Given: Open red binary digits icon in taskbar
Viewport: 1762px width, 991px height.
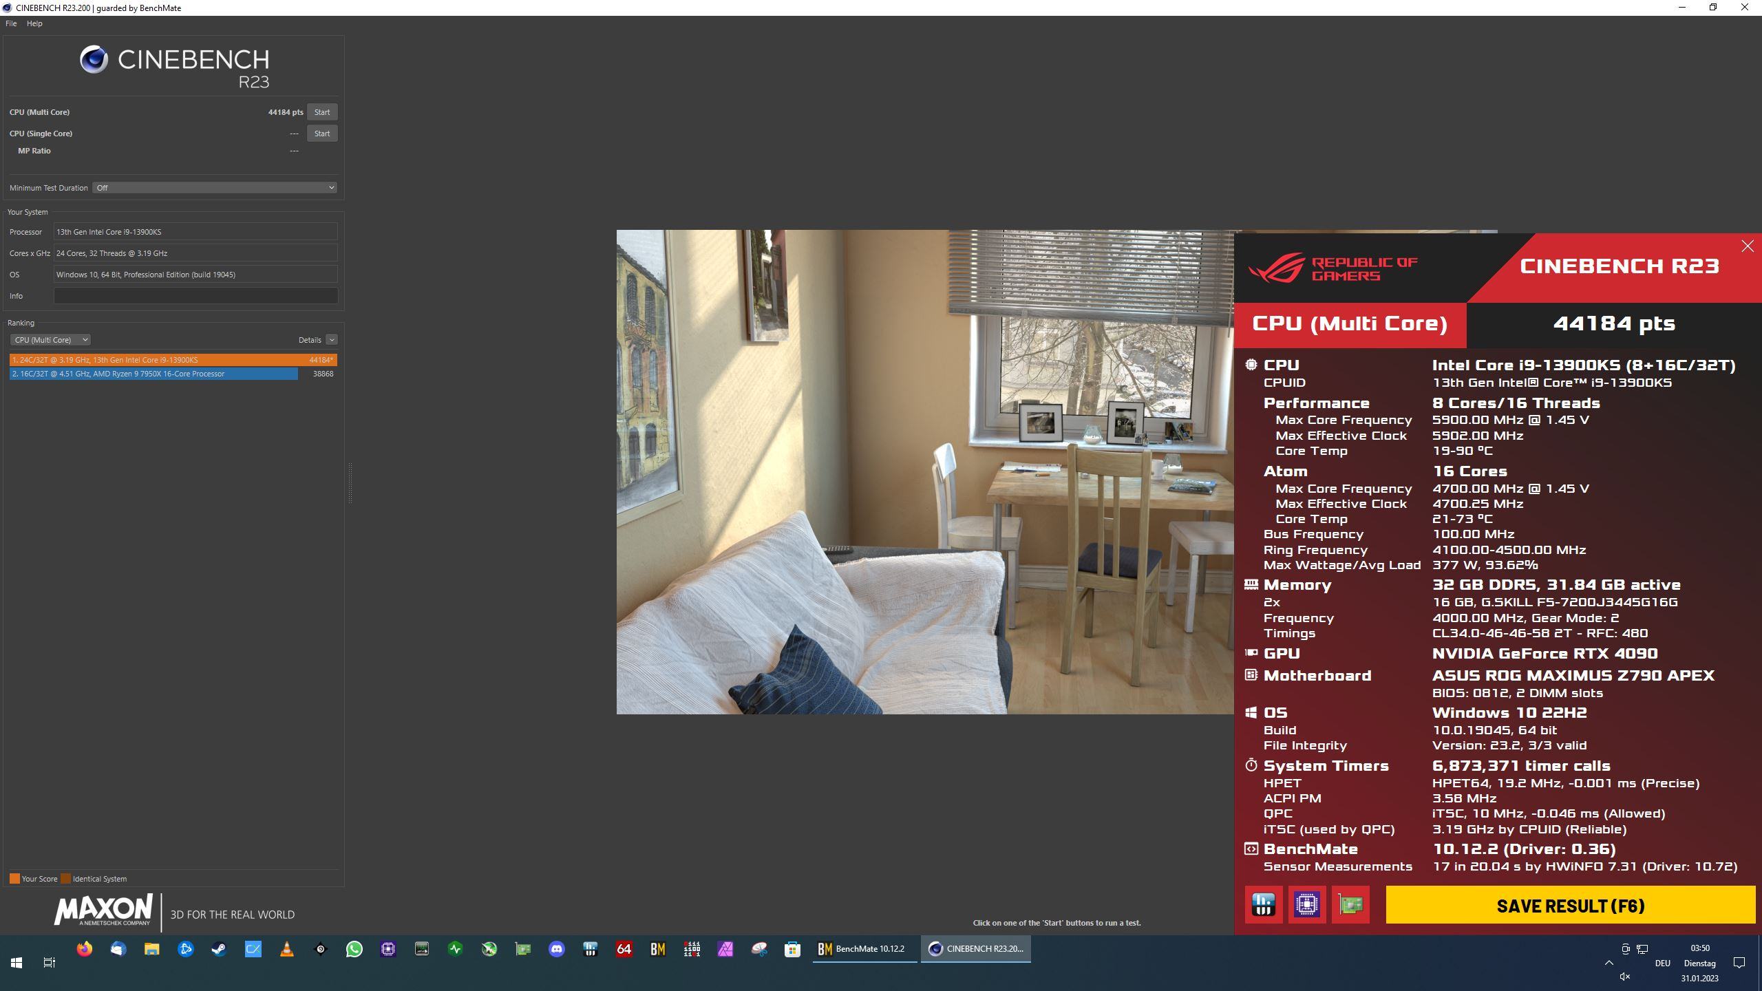Looking at the screenshot, I should [692, 950].
